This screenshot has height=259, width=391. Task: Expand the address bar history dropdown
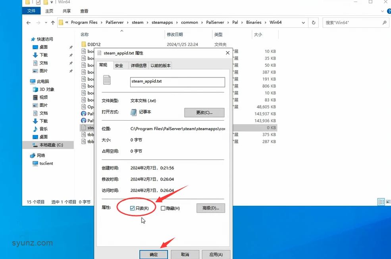click(303, 23)
